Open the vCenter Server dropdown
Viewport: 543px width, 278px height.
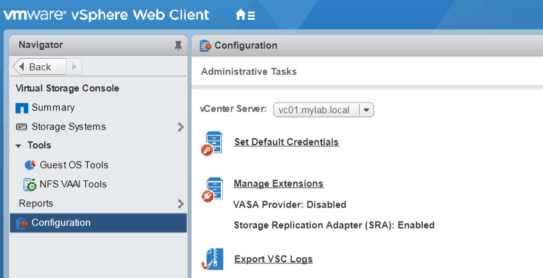pyautogui.click(x=367, y=110)
